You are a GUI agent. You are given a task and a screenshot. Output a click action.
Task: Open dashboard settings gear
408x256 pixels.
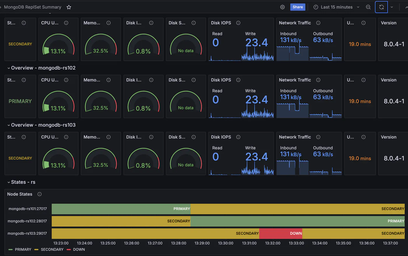point(282,7)
